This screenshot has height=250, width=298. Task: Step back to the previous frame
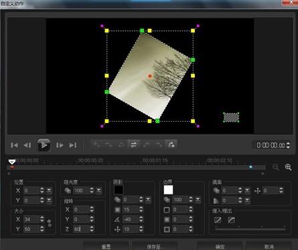[x=27, y=145]
